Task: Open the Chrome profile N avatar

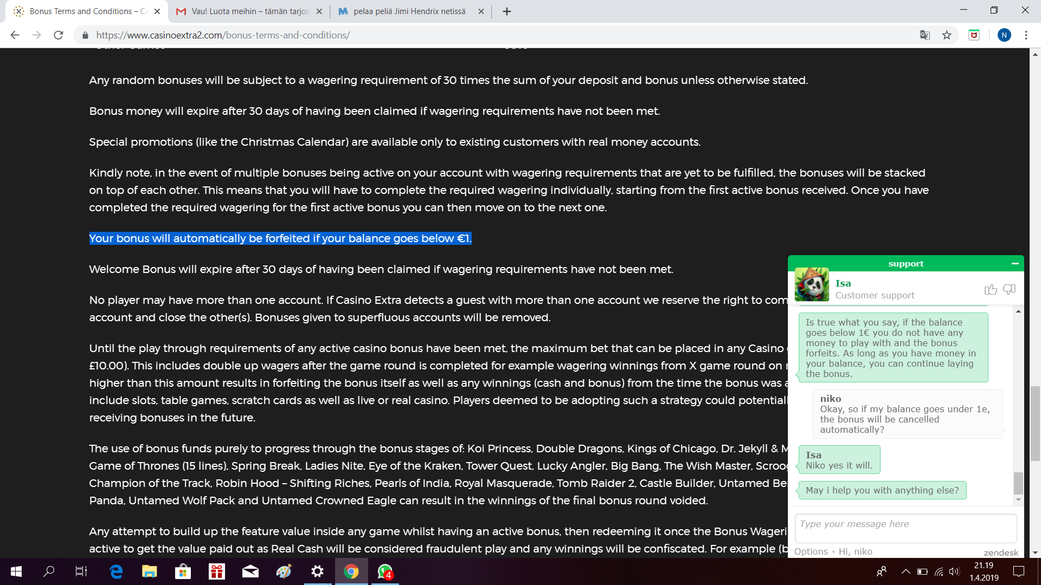Action: 1004,35
